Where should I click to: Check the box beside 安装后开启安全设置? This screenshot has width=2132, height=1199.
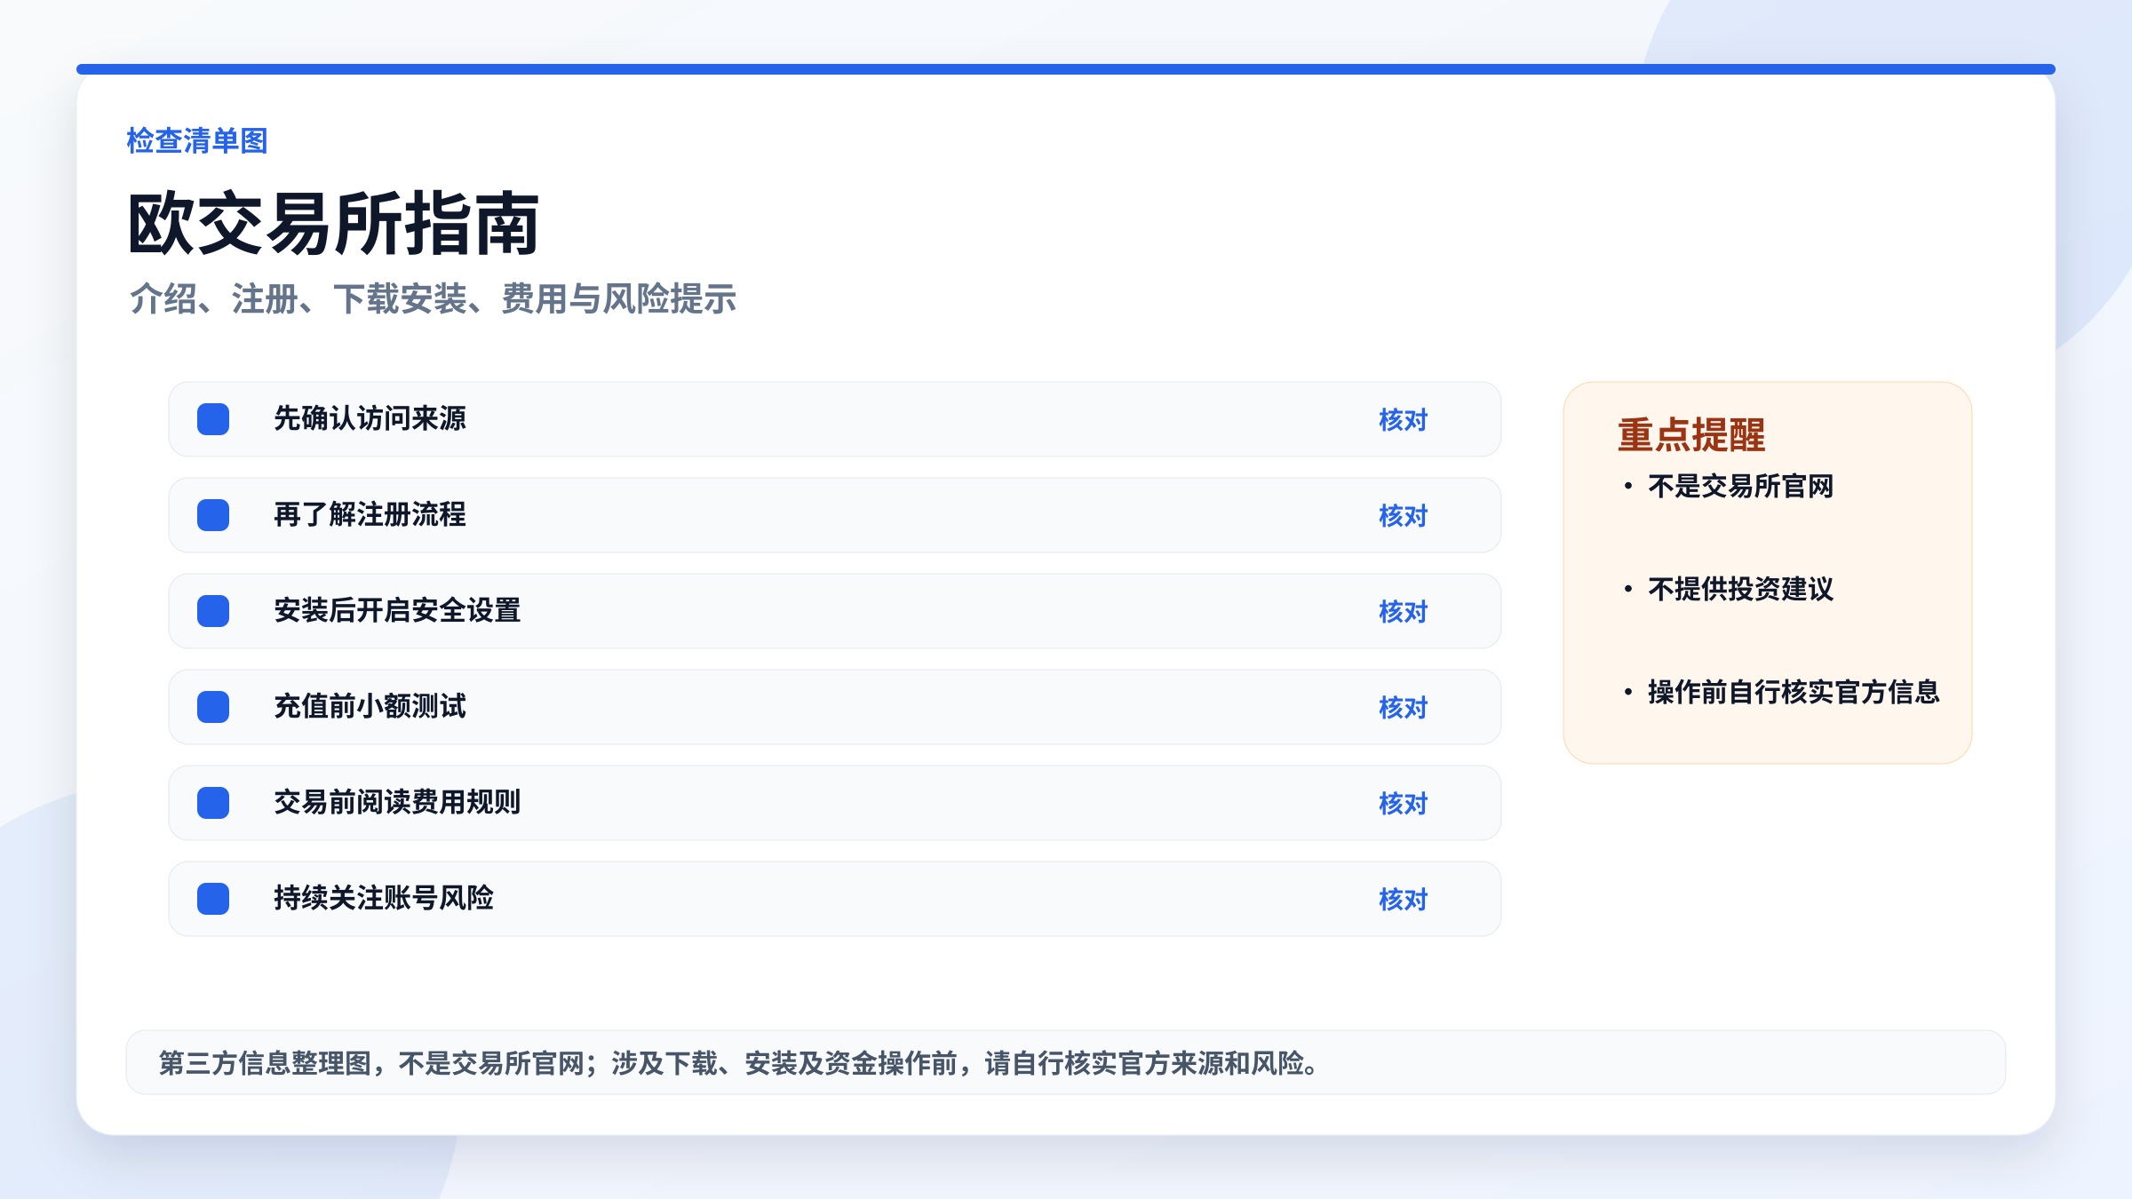tap(213, 611)
